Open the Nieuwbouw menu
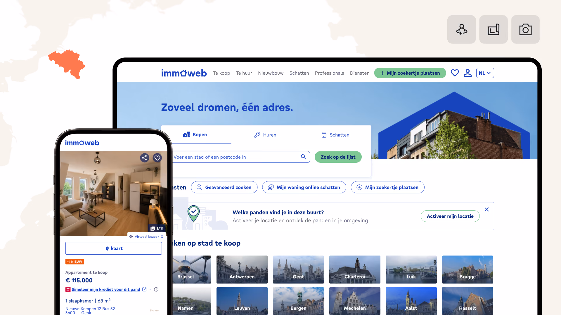This screenshot has height=315, width=561. [271, 73]
